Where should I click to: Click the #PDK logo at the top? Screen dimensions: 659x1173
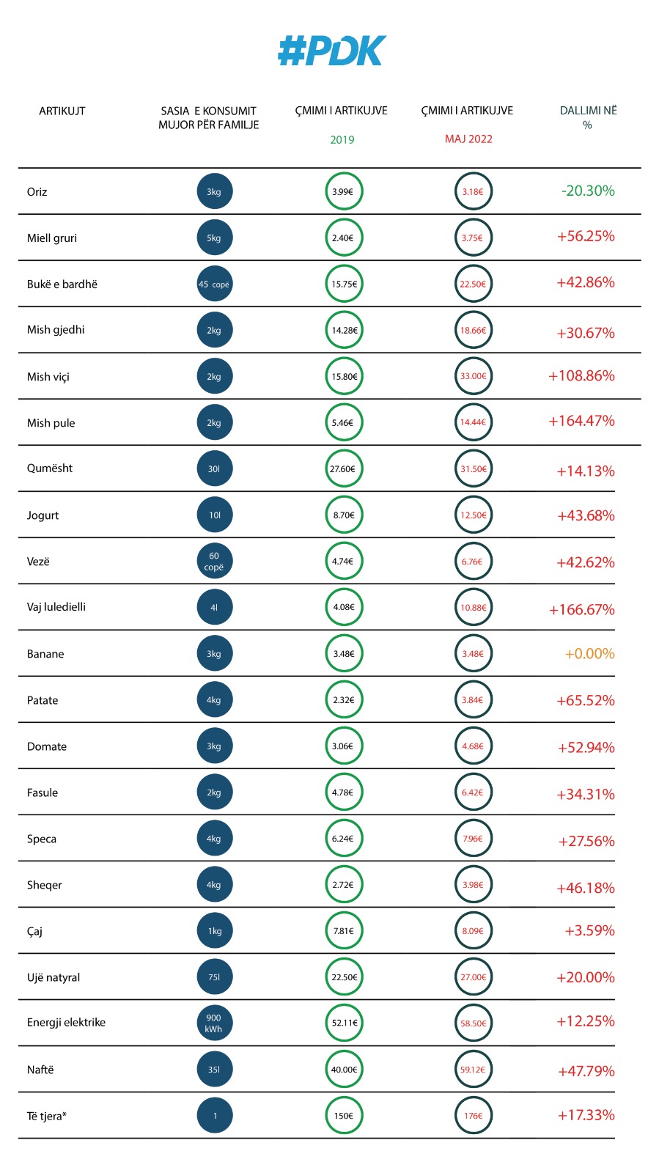(332, 51)
